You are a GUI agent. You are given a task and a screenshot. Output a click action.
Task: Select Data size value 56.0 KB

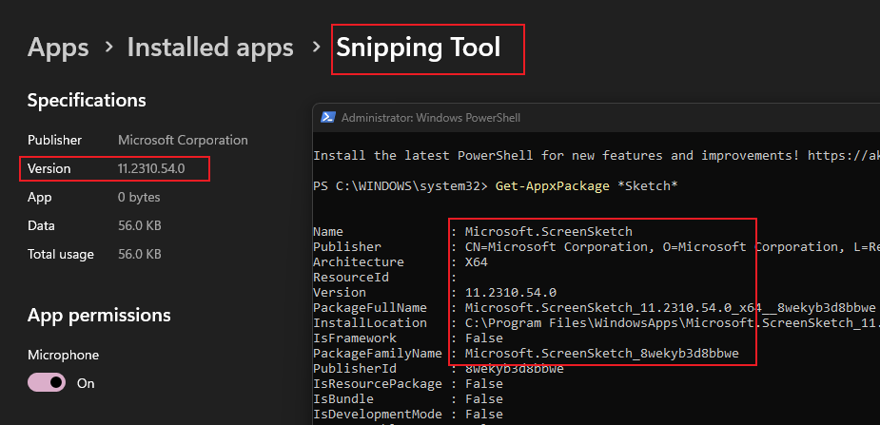click(139, 226)
